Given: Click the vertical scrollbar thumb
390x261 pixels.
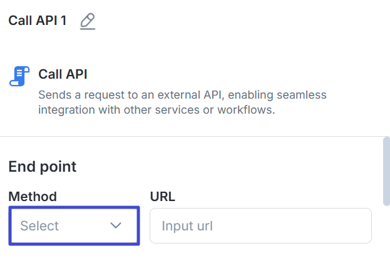Looking at the screenshot, I should (x=386, y=170).
